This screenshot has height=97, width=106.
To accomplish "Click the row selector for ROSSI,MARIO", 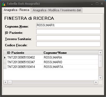I will [x=5, y=62].
